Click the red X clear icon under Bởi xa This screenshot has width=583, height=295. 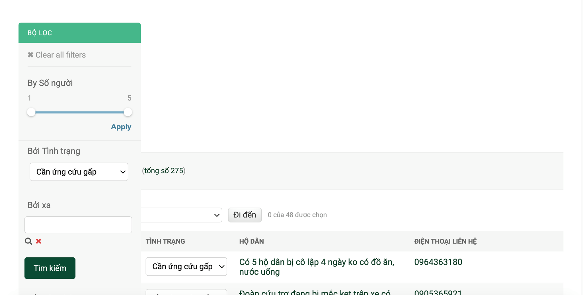[39, 241]
